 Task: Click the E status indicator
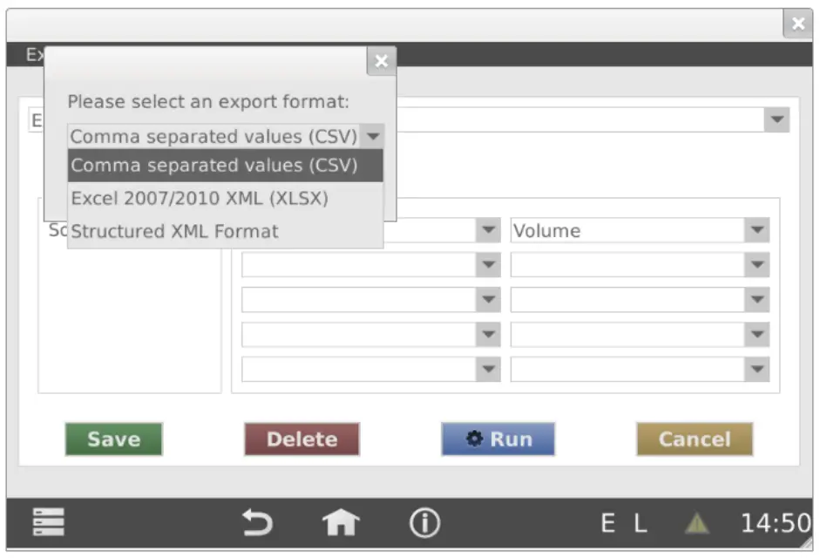click(607, 523)
